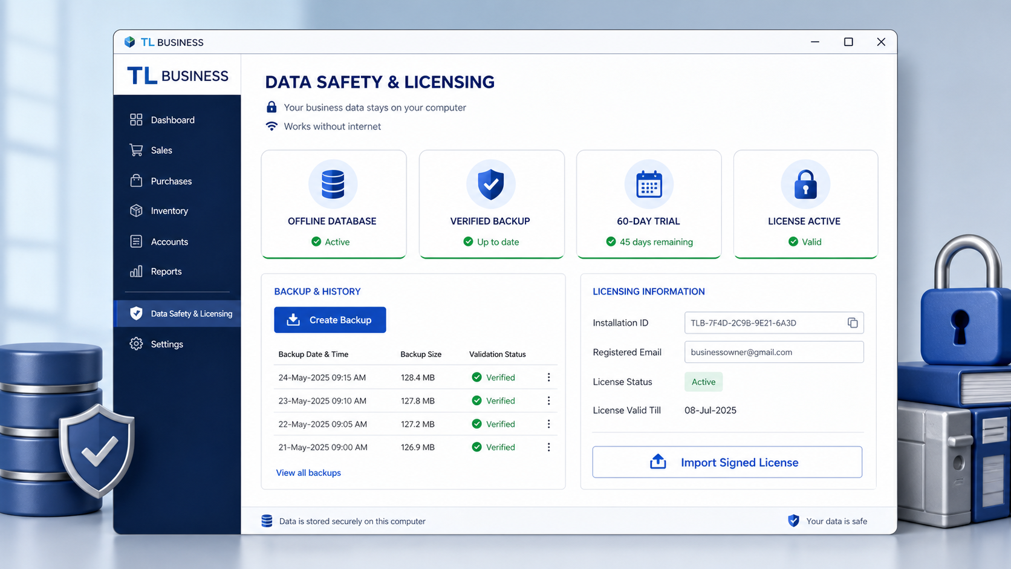Open Settings from the sidebar
Image resolution: width=1011 pixels, height=569 pixels.
(177, 343)
